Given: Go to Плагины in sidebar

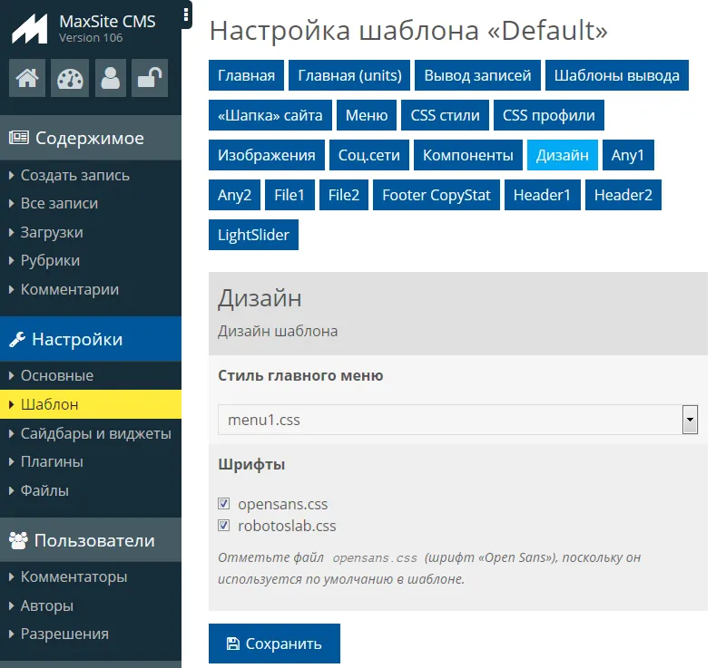Looking at the screenshot, I should (52, 461).
